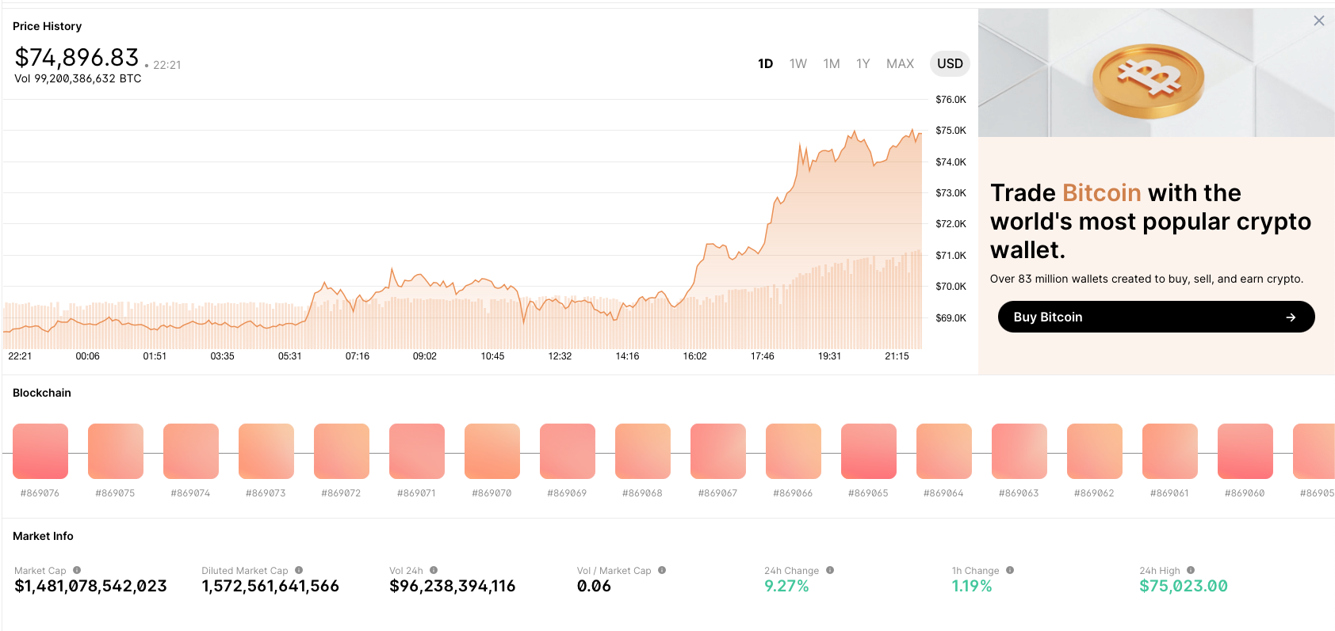Open block #869060
The height and width of the screenshot is (631, 1335).
1245,451
